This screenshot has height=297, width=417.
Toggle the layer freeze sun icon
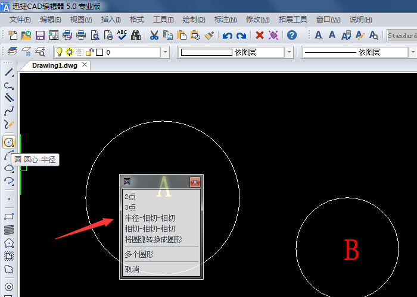tap(69, 52)
